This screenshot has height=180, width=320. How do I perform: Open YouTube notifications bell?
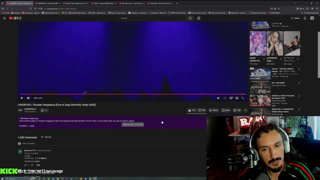click(305, 18)
